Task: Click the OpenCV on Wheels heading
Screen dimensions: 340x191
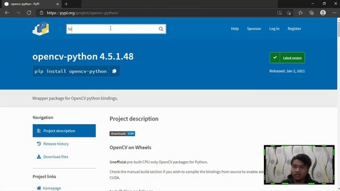Action: pos(130,147)
